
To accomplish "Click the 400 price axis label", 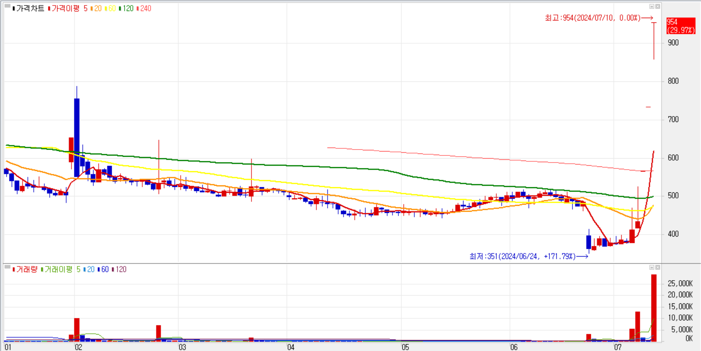I will click(x=673, y=234).
